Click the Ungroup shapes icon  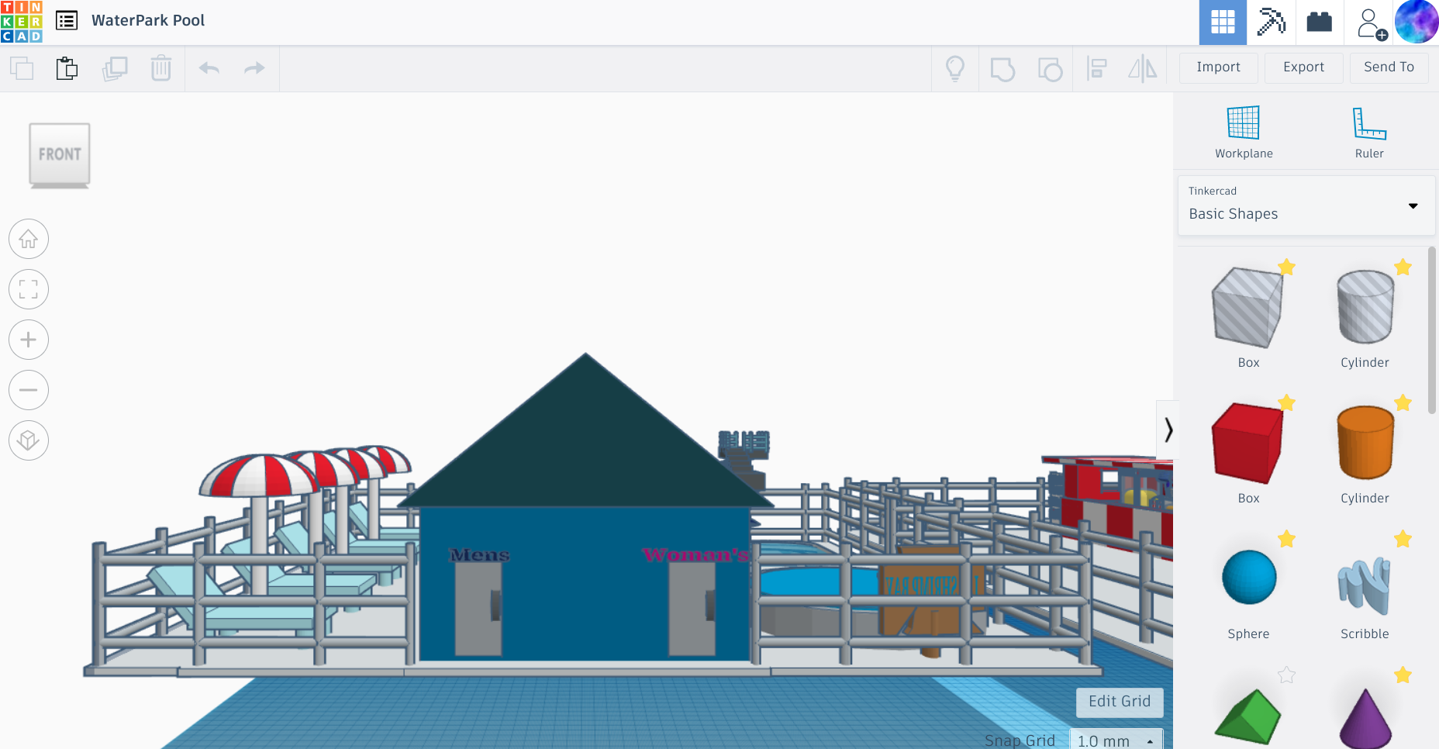point(1050,69)
